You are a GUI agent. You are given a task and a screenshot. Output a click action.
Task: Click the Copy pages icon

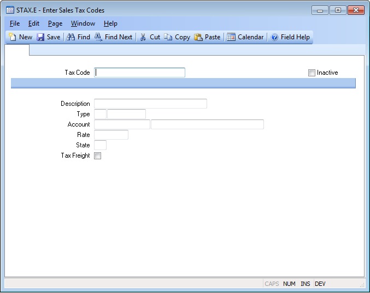point(168,37)
